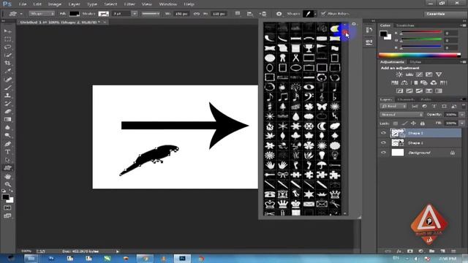Choose the crescent moon custom shape
This screenshot has height=263, width=468.
[322, 126]
